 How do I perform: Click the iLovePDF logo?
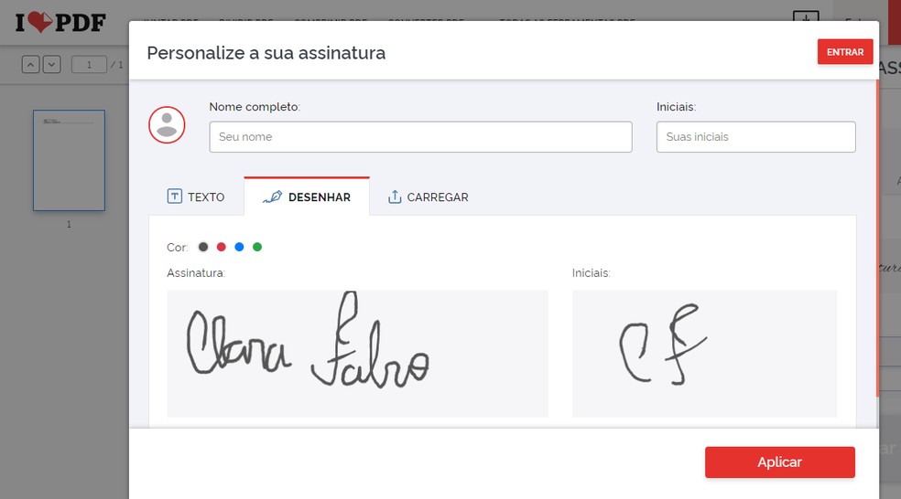[x=60, y=23]
